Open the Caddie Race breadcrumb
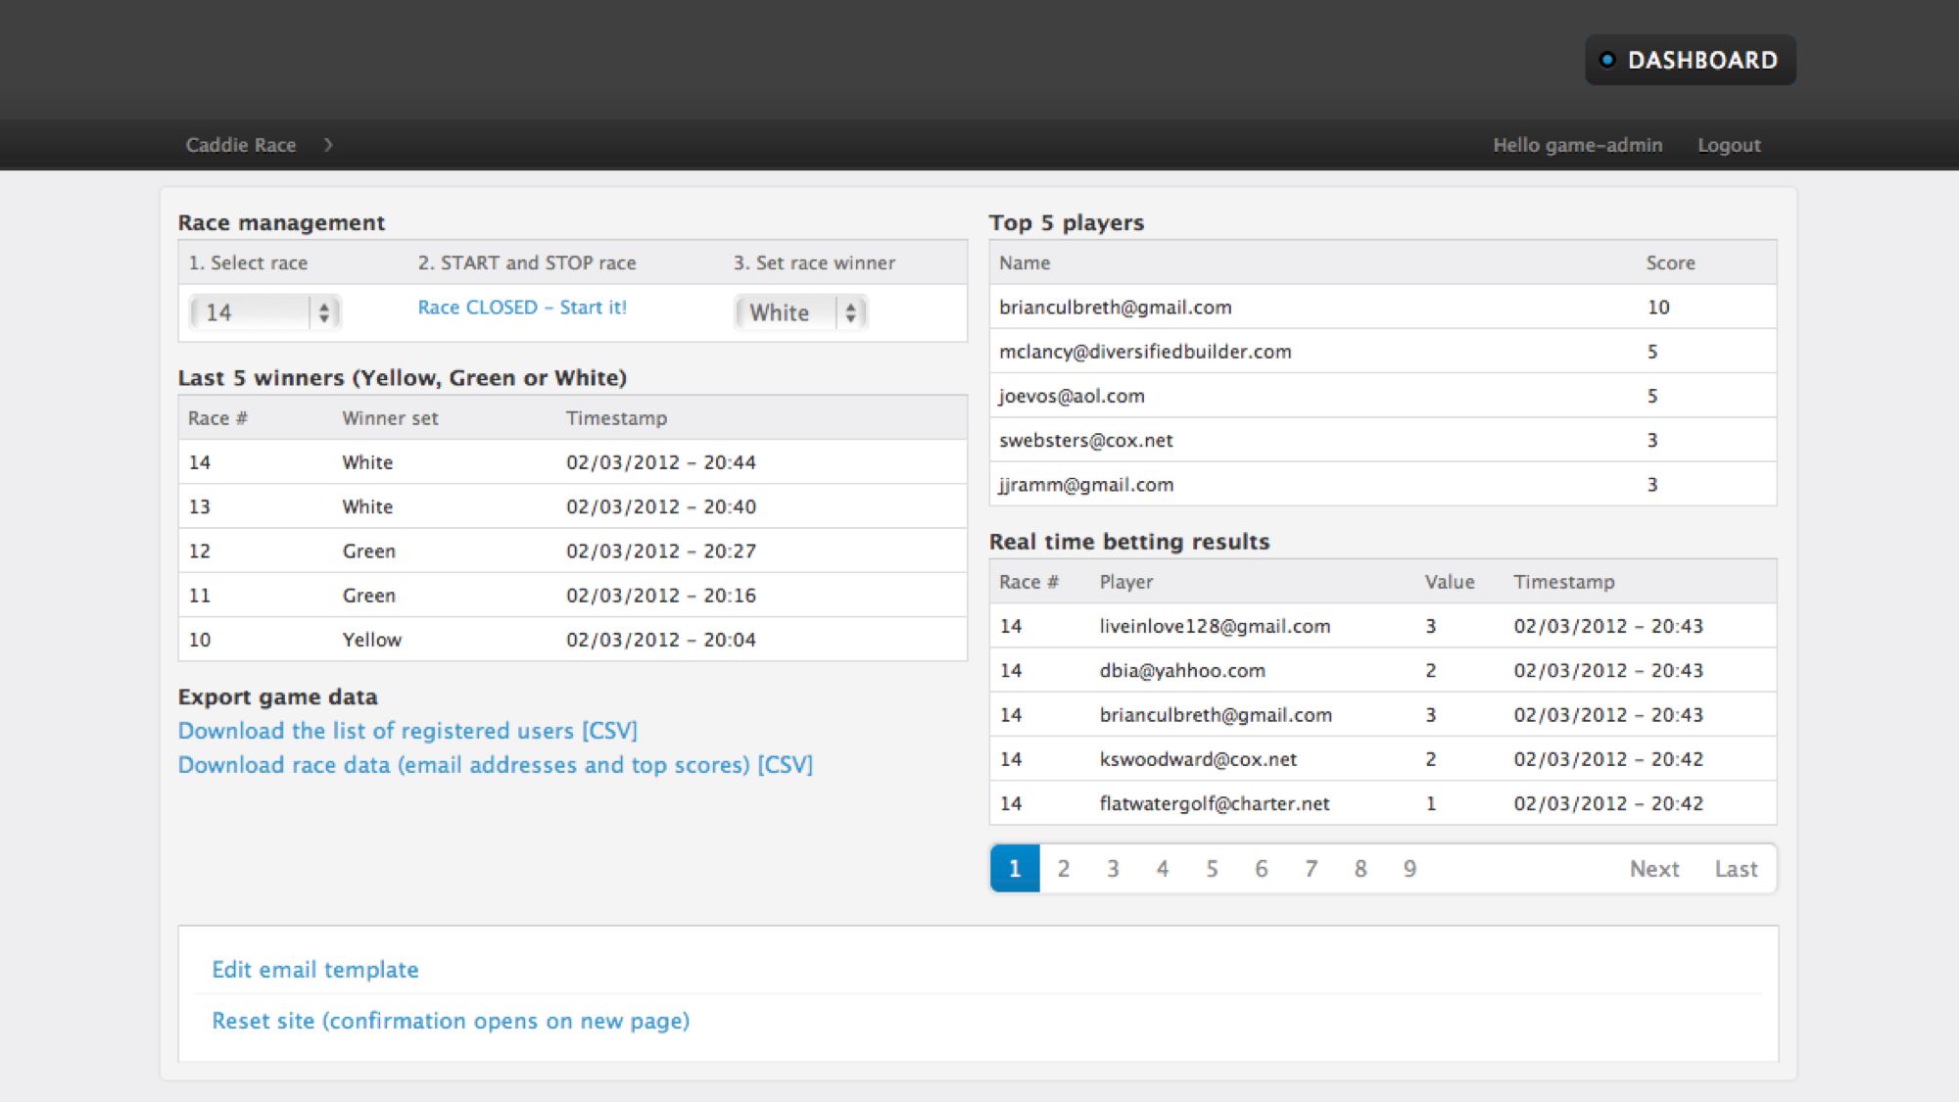 pyautogui.click(x=241, y=145)
